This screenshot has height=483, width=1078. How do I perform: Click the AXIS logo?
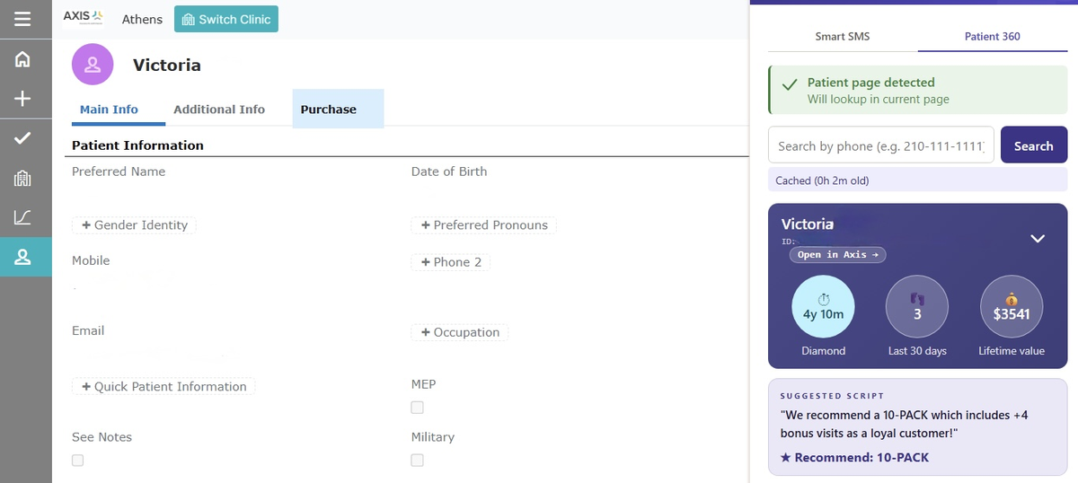(x=84, y=17)
